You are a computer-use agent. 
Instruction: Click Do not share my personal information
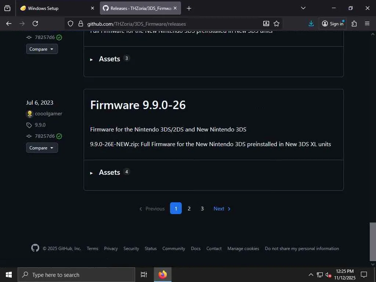click(x=302, y=249)
